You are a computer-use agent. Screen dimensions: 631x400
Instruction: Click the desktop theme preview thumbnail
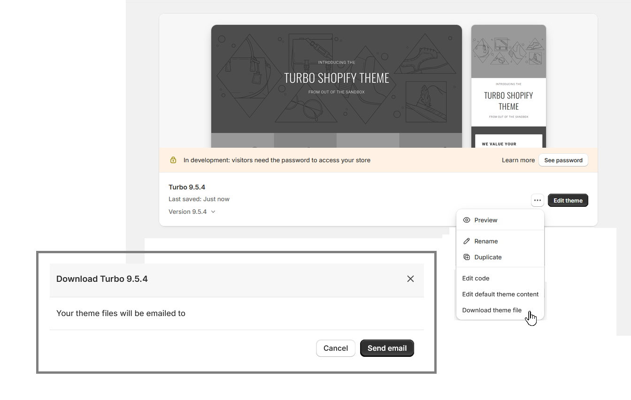[337, 86]
